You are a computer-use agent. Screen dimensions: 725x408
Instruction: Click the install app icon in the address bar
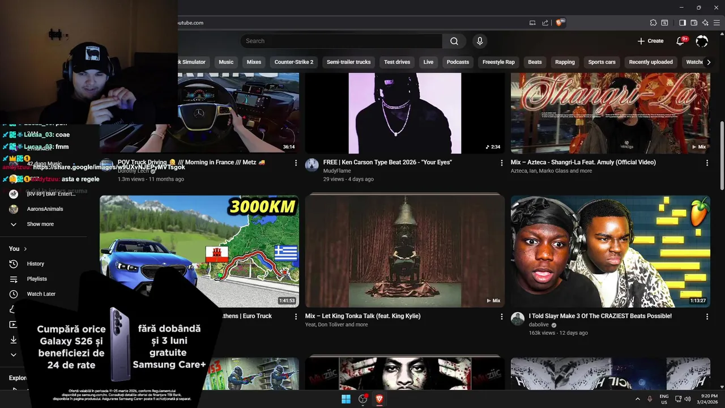click(x=532, y=23)
